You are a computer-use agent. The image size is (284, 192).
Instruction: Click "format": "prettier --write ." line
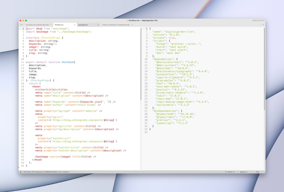click(179, 44)
